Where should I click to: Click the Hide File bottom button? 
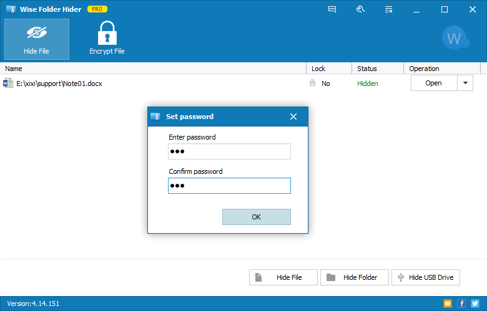tap(283, 277)
